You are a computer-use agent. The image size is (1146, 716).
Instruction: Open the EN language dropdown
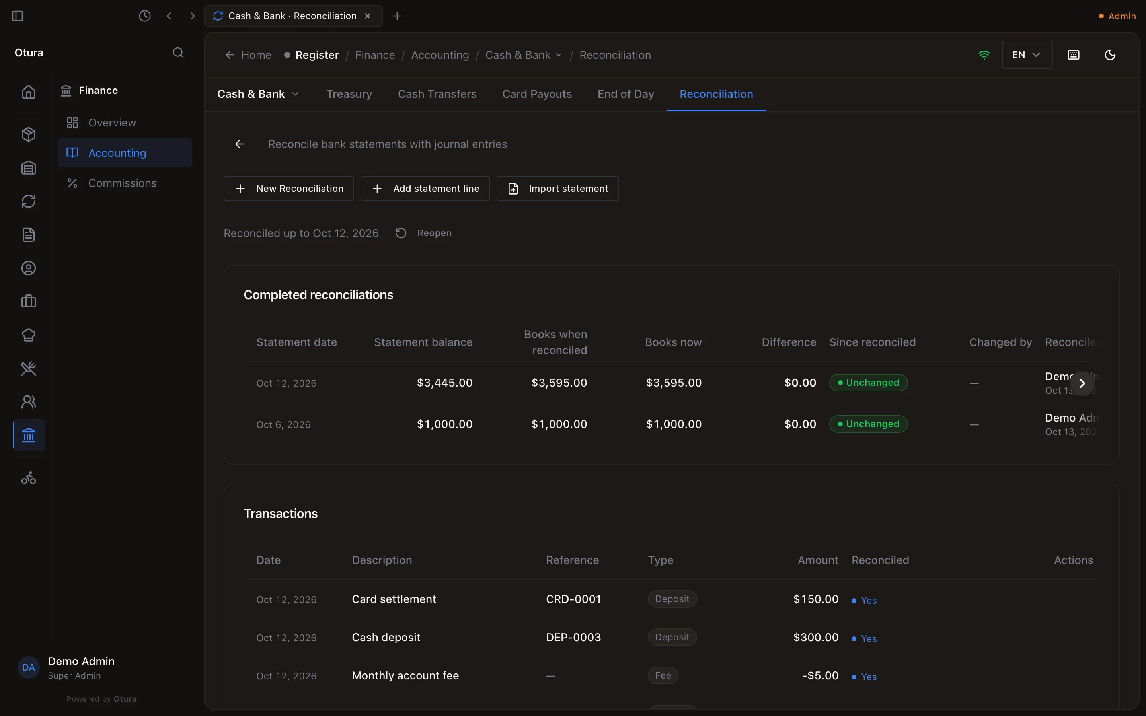pyautogui.click(x=1027, y=55)
